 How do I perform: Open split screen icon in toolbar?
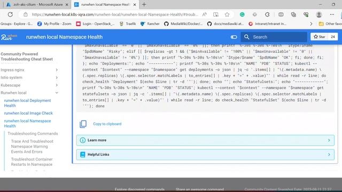tap(281, 14)
